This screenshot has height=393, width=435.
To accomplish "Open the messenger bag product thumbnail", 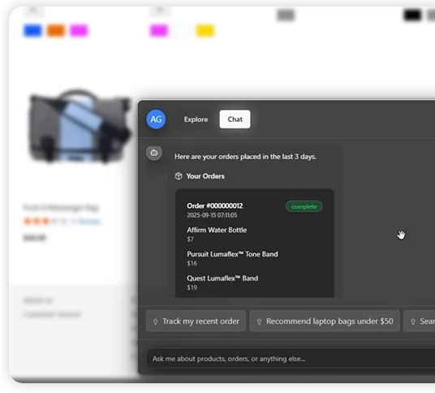I will pos(79,127).
